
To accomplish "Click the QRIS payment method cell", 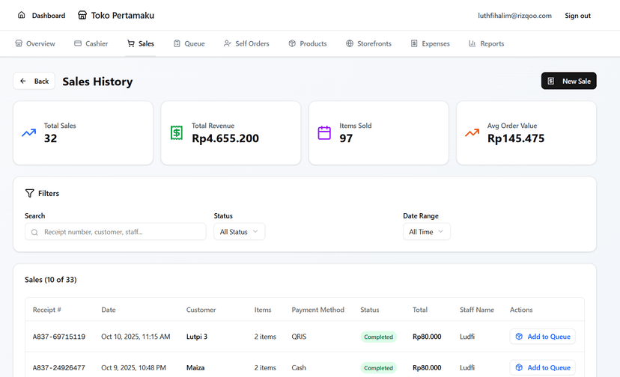I will tap(299, 337).
